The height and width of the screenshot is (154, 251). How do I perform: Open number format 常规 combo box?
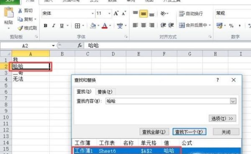pos(233,13)
